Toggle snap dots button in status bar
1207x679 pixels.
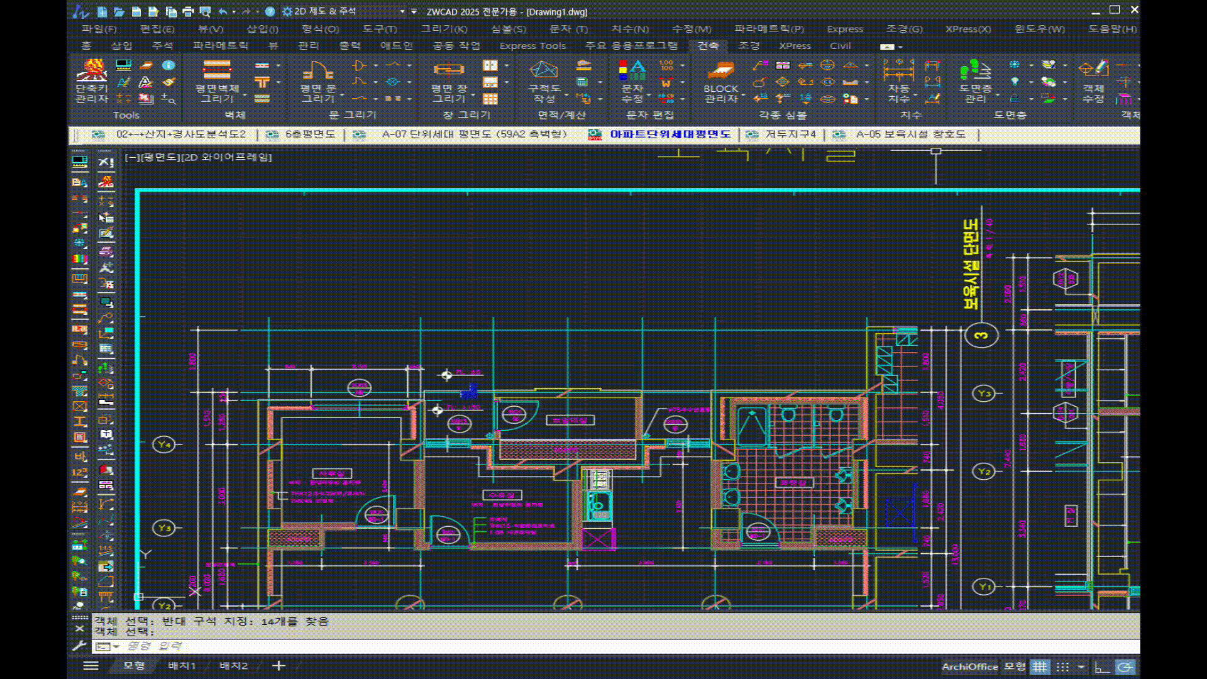click(1062, 667)
